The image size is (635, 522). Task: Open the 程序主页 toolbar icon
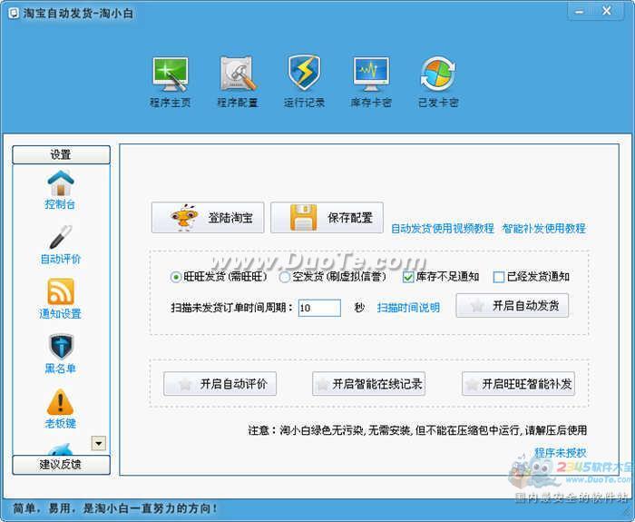tap(171, 75)
